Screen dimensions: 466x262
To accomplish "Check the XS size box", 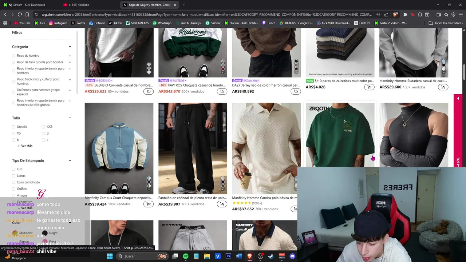I will [x=14, y=134].
